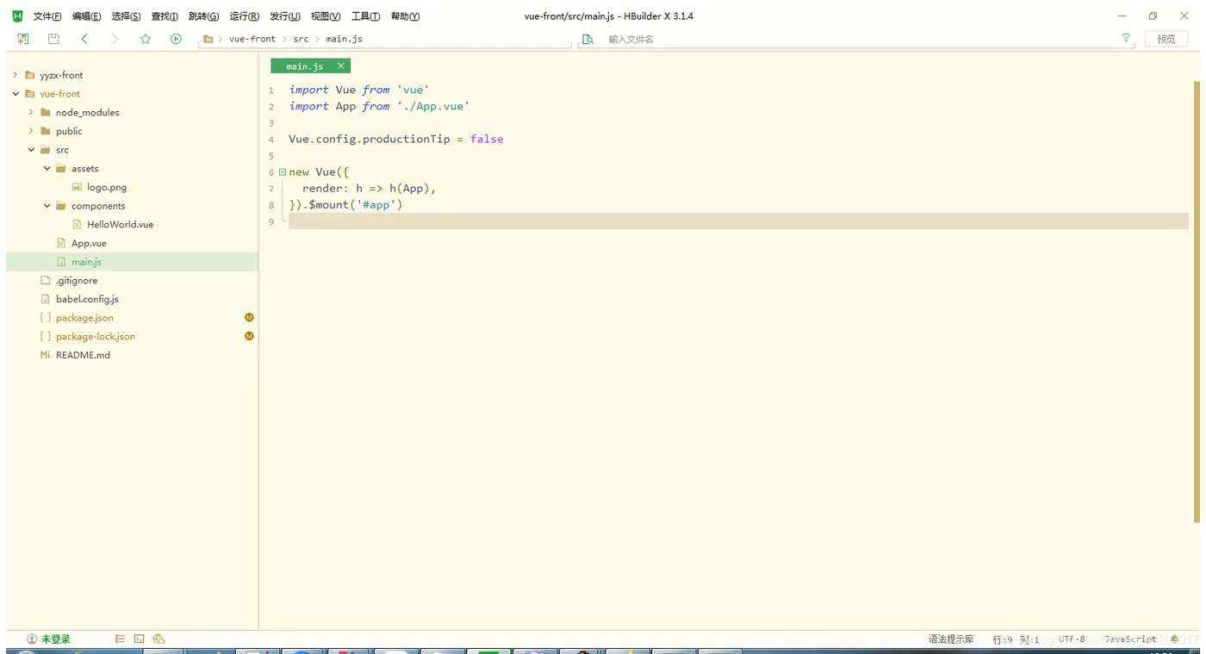
Task: Click modified badge next to package.json
Action: (x=249, y=318)
